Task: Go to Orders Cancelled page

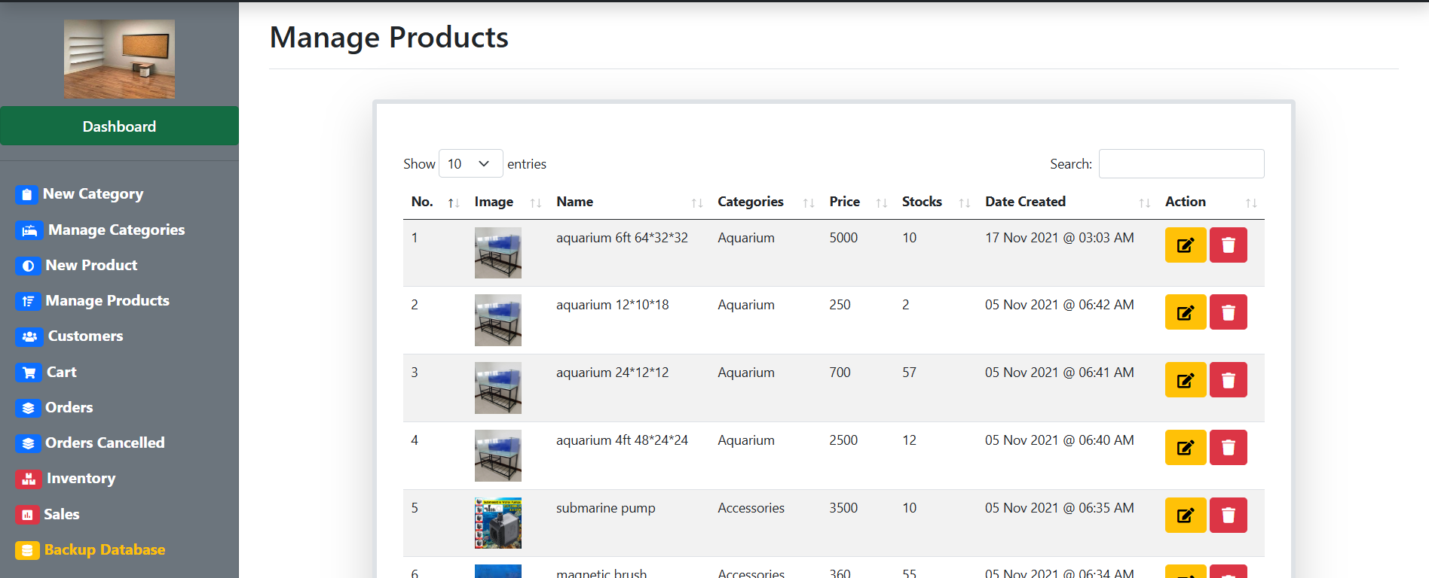Action: (105, 443)
